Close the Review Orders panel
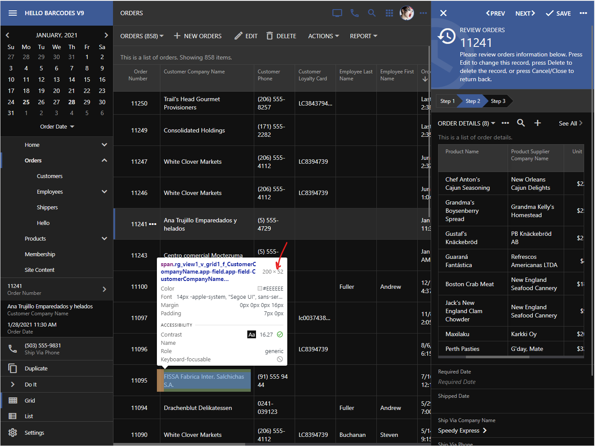This screenshot has width=595, height=446. pos(443,13)
